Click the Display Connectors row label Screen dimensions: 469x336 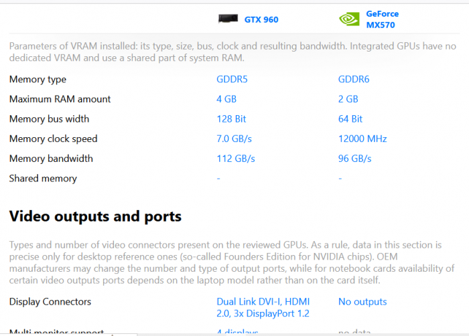point(50,302)
